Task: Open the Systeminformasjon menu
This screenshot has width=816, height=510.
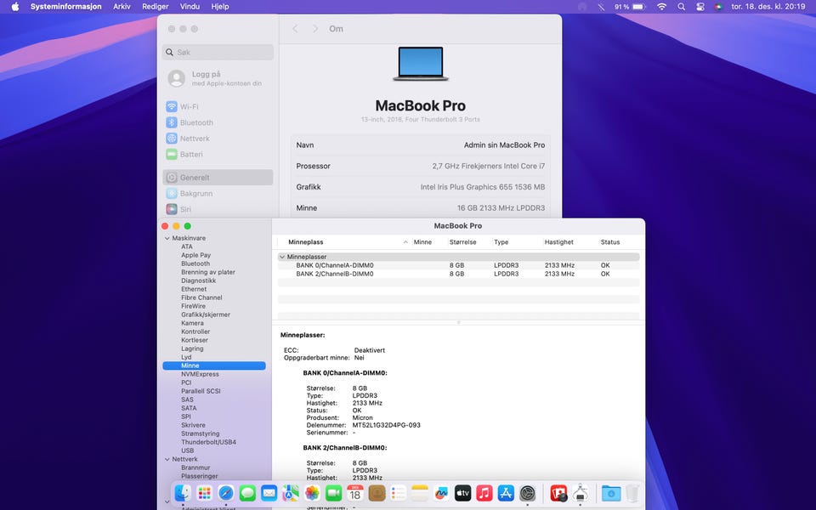Action: tap(66, 7)
